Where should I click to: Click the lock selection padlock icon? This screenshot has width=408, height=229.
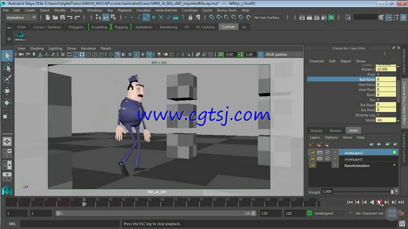(x=190, y=17)
